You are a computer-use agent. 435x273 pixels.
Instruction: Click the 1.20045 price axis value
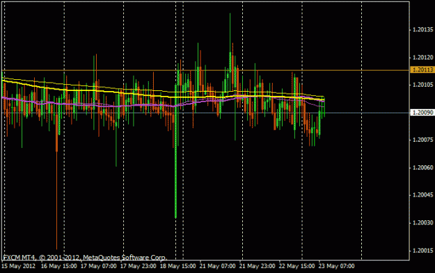(x=423, y=195)
